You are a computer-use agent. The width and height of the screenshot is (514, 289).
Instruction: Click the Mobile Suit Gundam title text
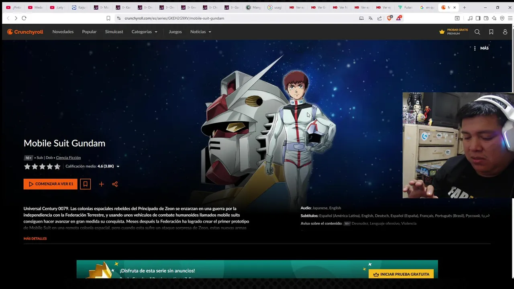point(64,143)
